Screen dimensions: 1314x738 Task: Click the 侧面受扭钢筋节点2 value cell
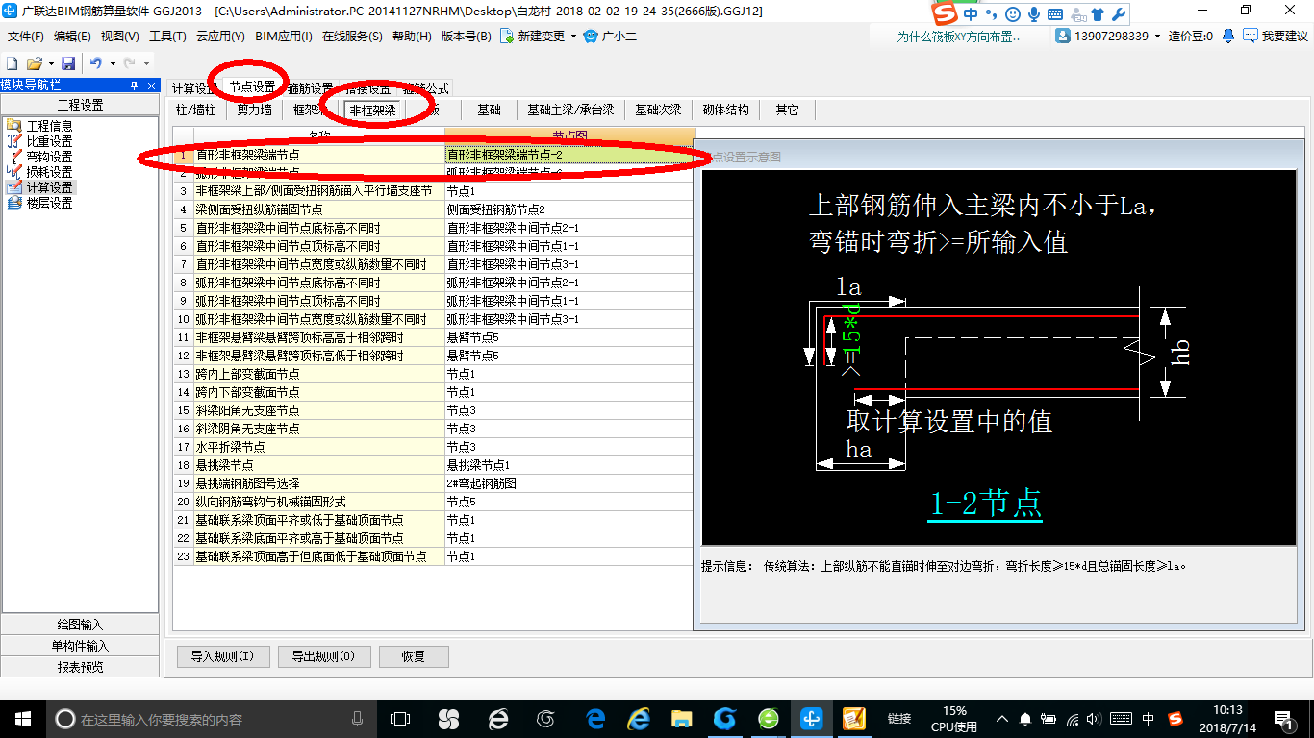pyautogui.click(x=569, y=209)
